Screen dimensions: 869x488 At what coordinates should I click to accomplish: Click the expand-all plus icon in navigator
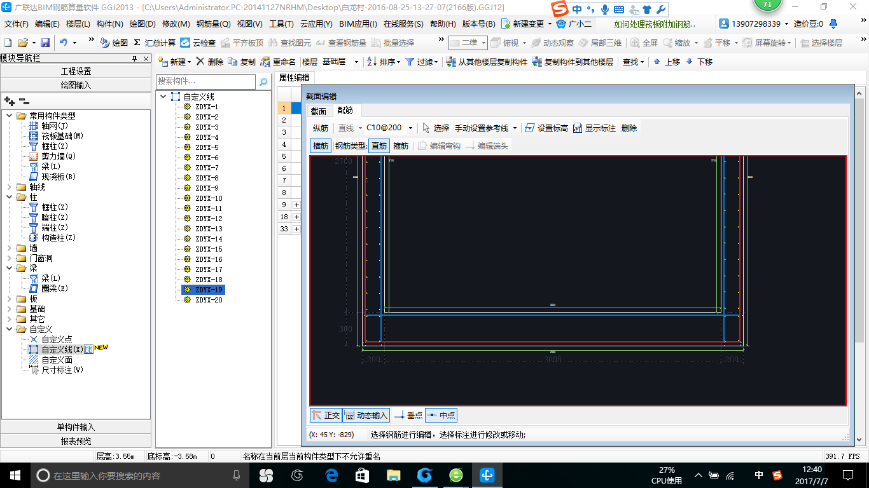pos(9,100)
